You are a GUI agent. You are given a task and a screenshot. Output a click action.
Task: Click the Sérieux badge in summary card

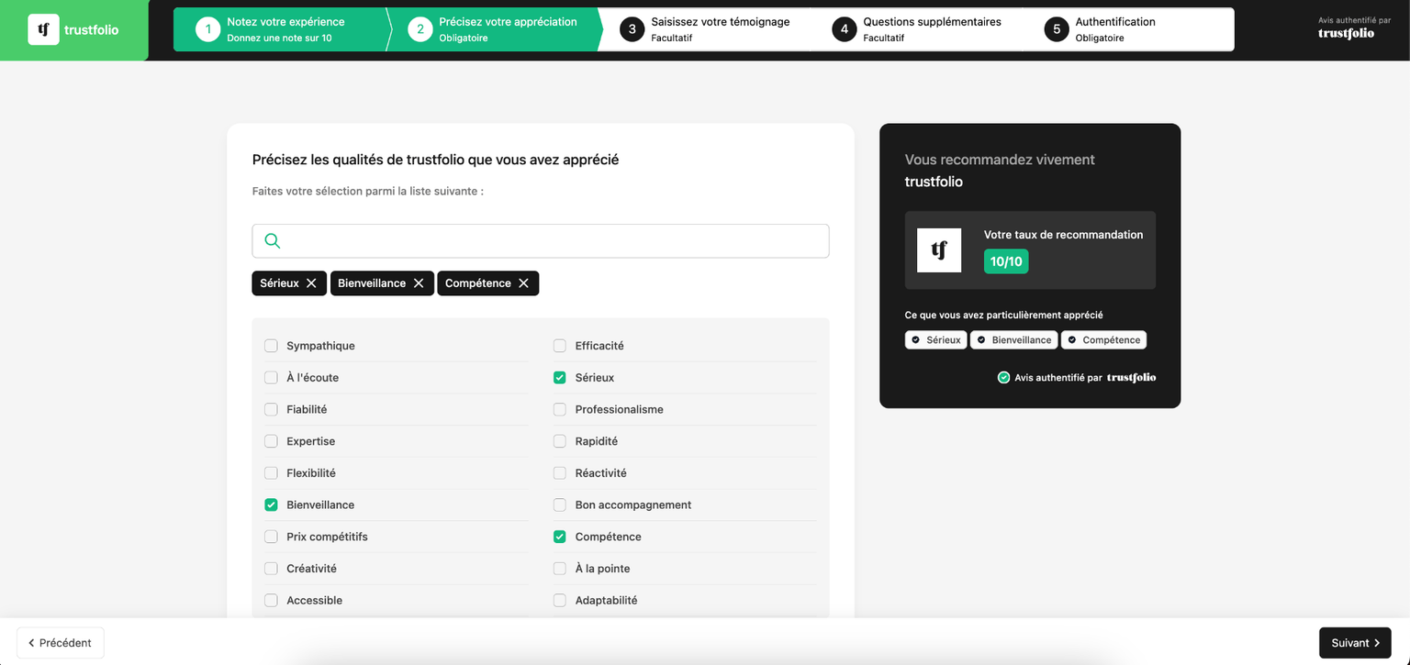pyautogui.click(x=935, y=340)
